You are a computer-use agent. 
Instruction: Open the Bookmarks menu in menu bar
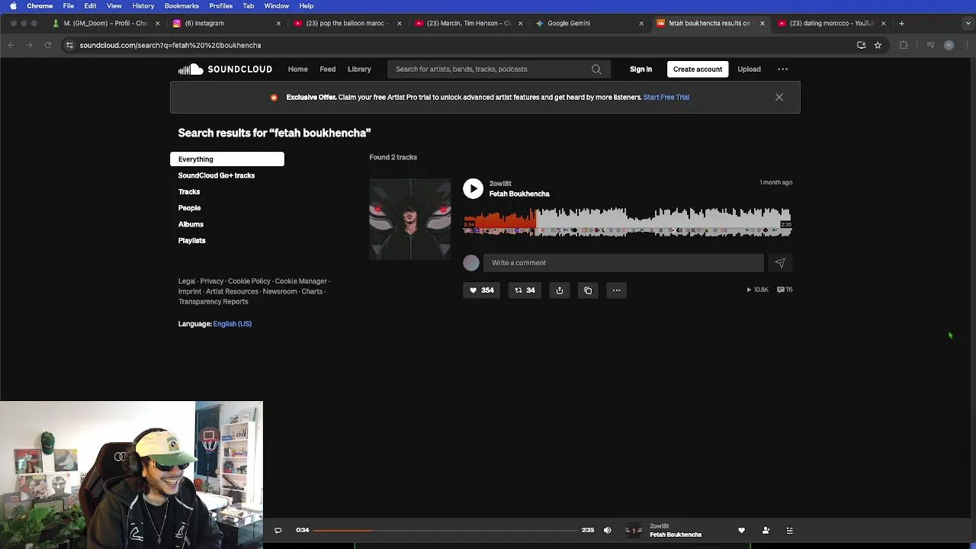(x=181, y=6)
